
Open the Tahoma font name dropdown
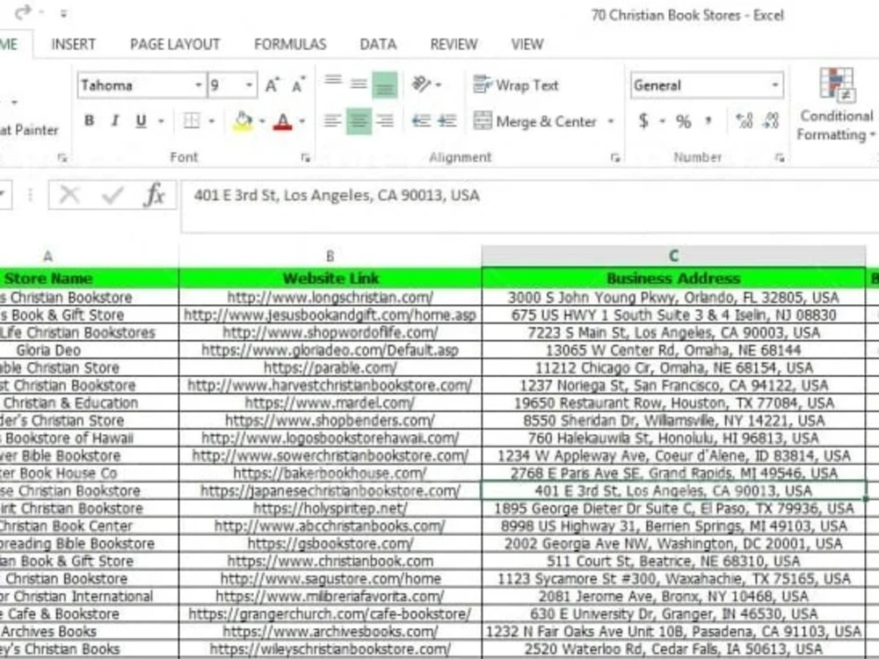(x=199, y=85)
